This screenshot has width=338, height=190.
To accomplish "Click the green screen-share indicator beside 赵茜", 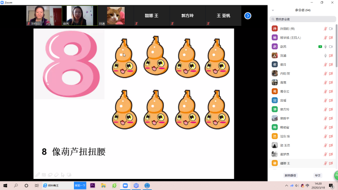I will (x=320, y=46).
